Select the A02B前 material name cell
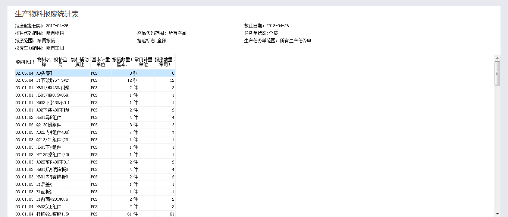 [x=44, y=162]
